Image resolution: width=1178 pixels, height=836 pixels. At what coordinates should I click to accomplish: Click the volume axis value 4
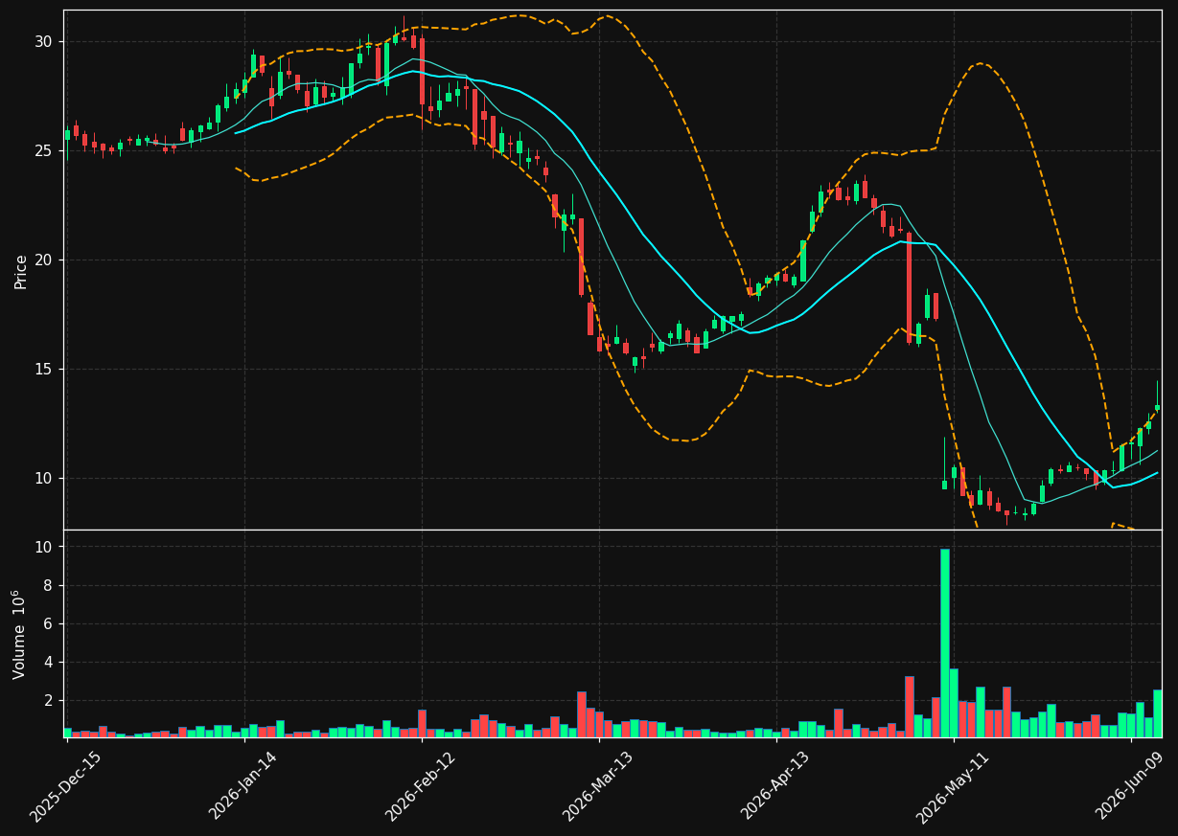point(49,663)
